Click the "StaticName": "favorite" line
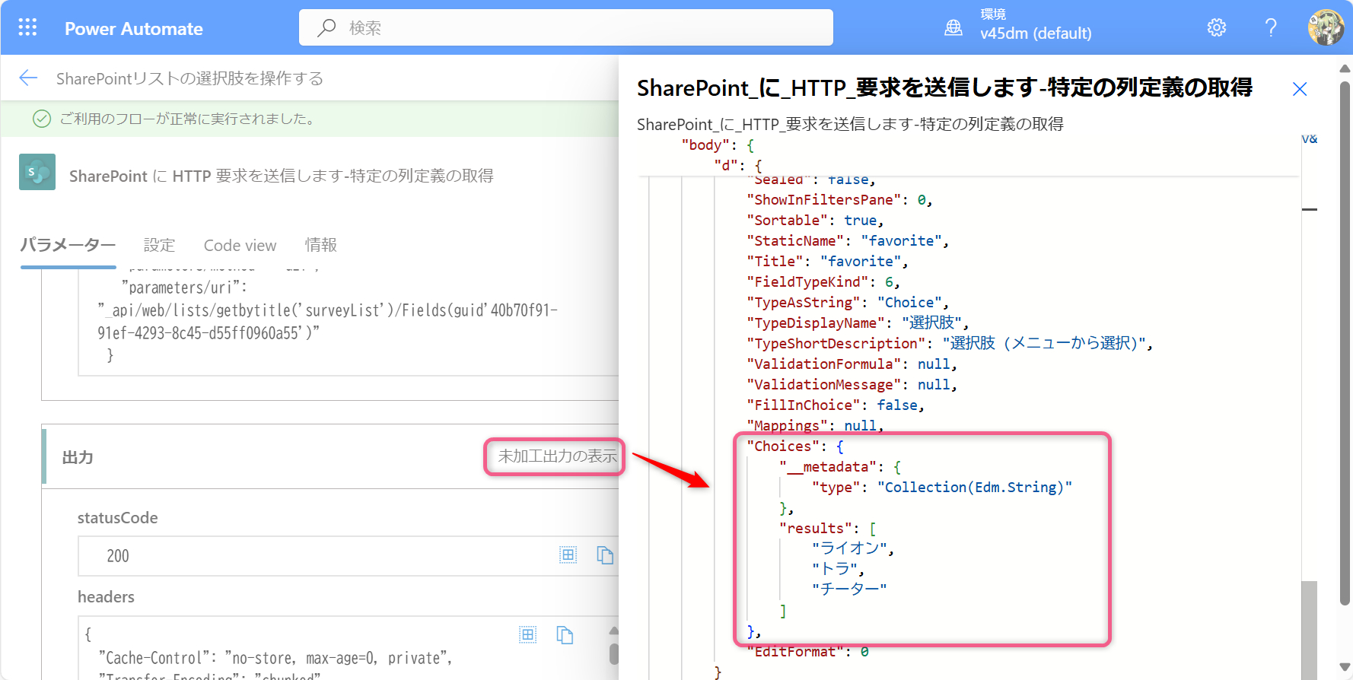1353x680 pixels. (x=848, y=241)
